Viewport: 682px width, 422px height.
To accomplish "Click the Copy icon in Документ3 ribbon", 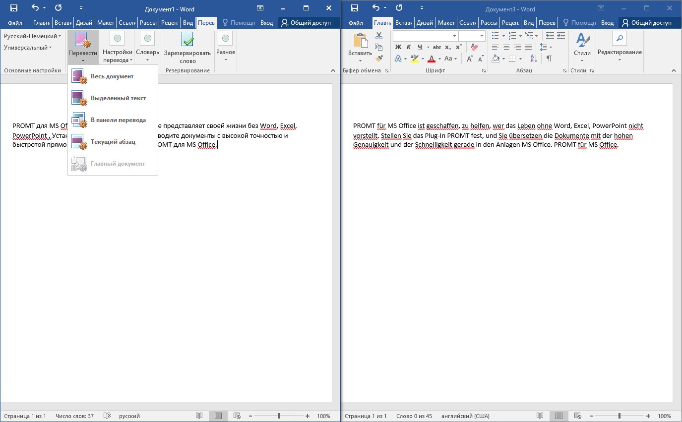I will (x=379, y=47).
